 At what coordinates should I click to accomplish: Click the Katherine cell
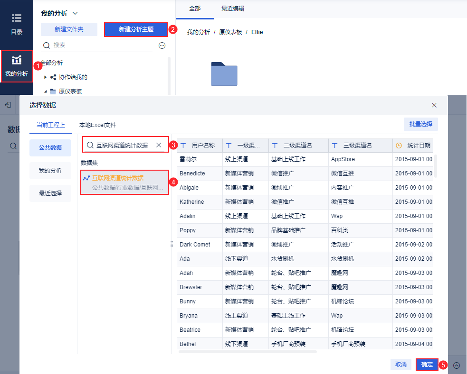tap(200, 202)
